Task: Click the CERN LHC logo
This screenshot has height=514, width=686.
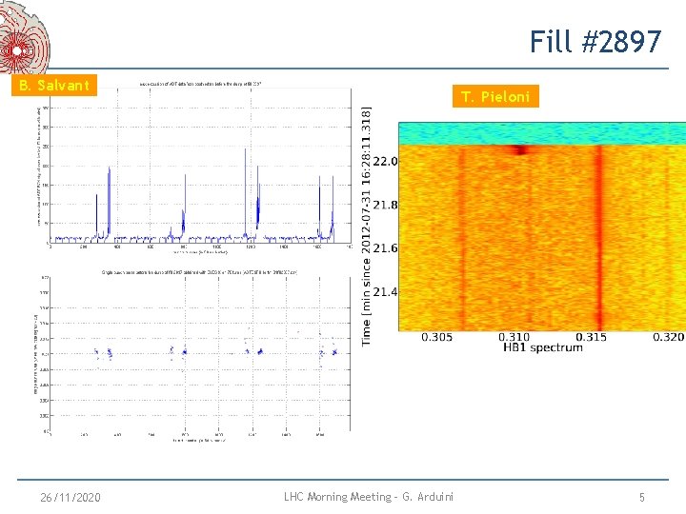Action: coord(24,37)
